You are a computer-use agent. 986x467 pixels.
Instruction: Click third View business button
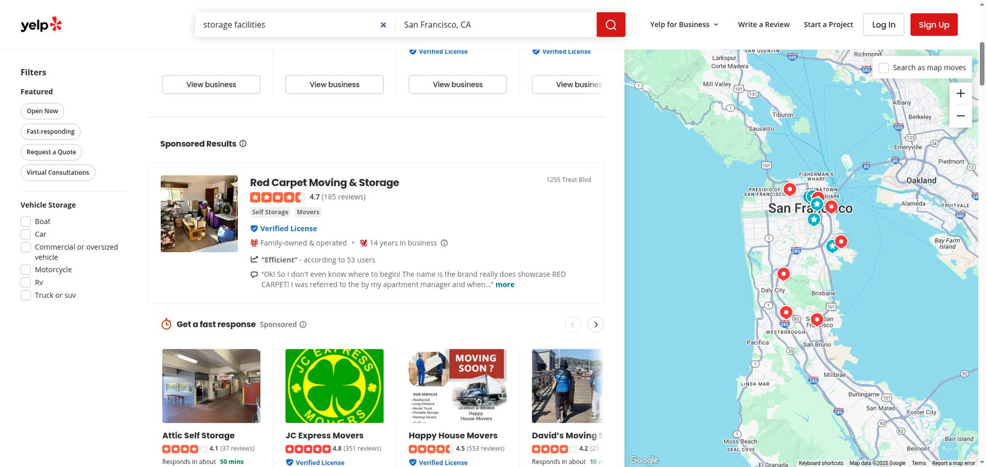point(458,84)
